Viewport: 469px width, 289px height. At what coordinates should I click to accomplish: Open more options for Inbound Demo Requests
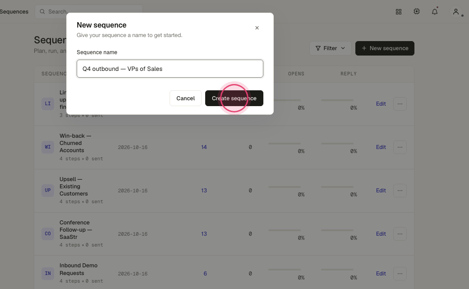click(x=400, y=274)
